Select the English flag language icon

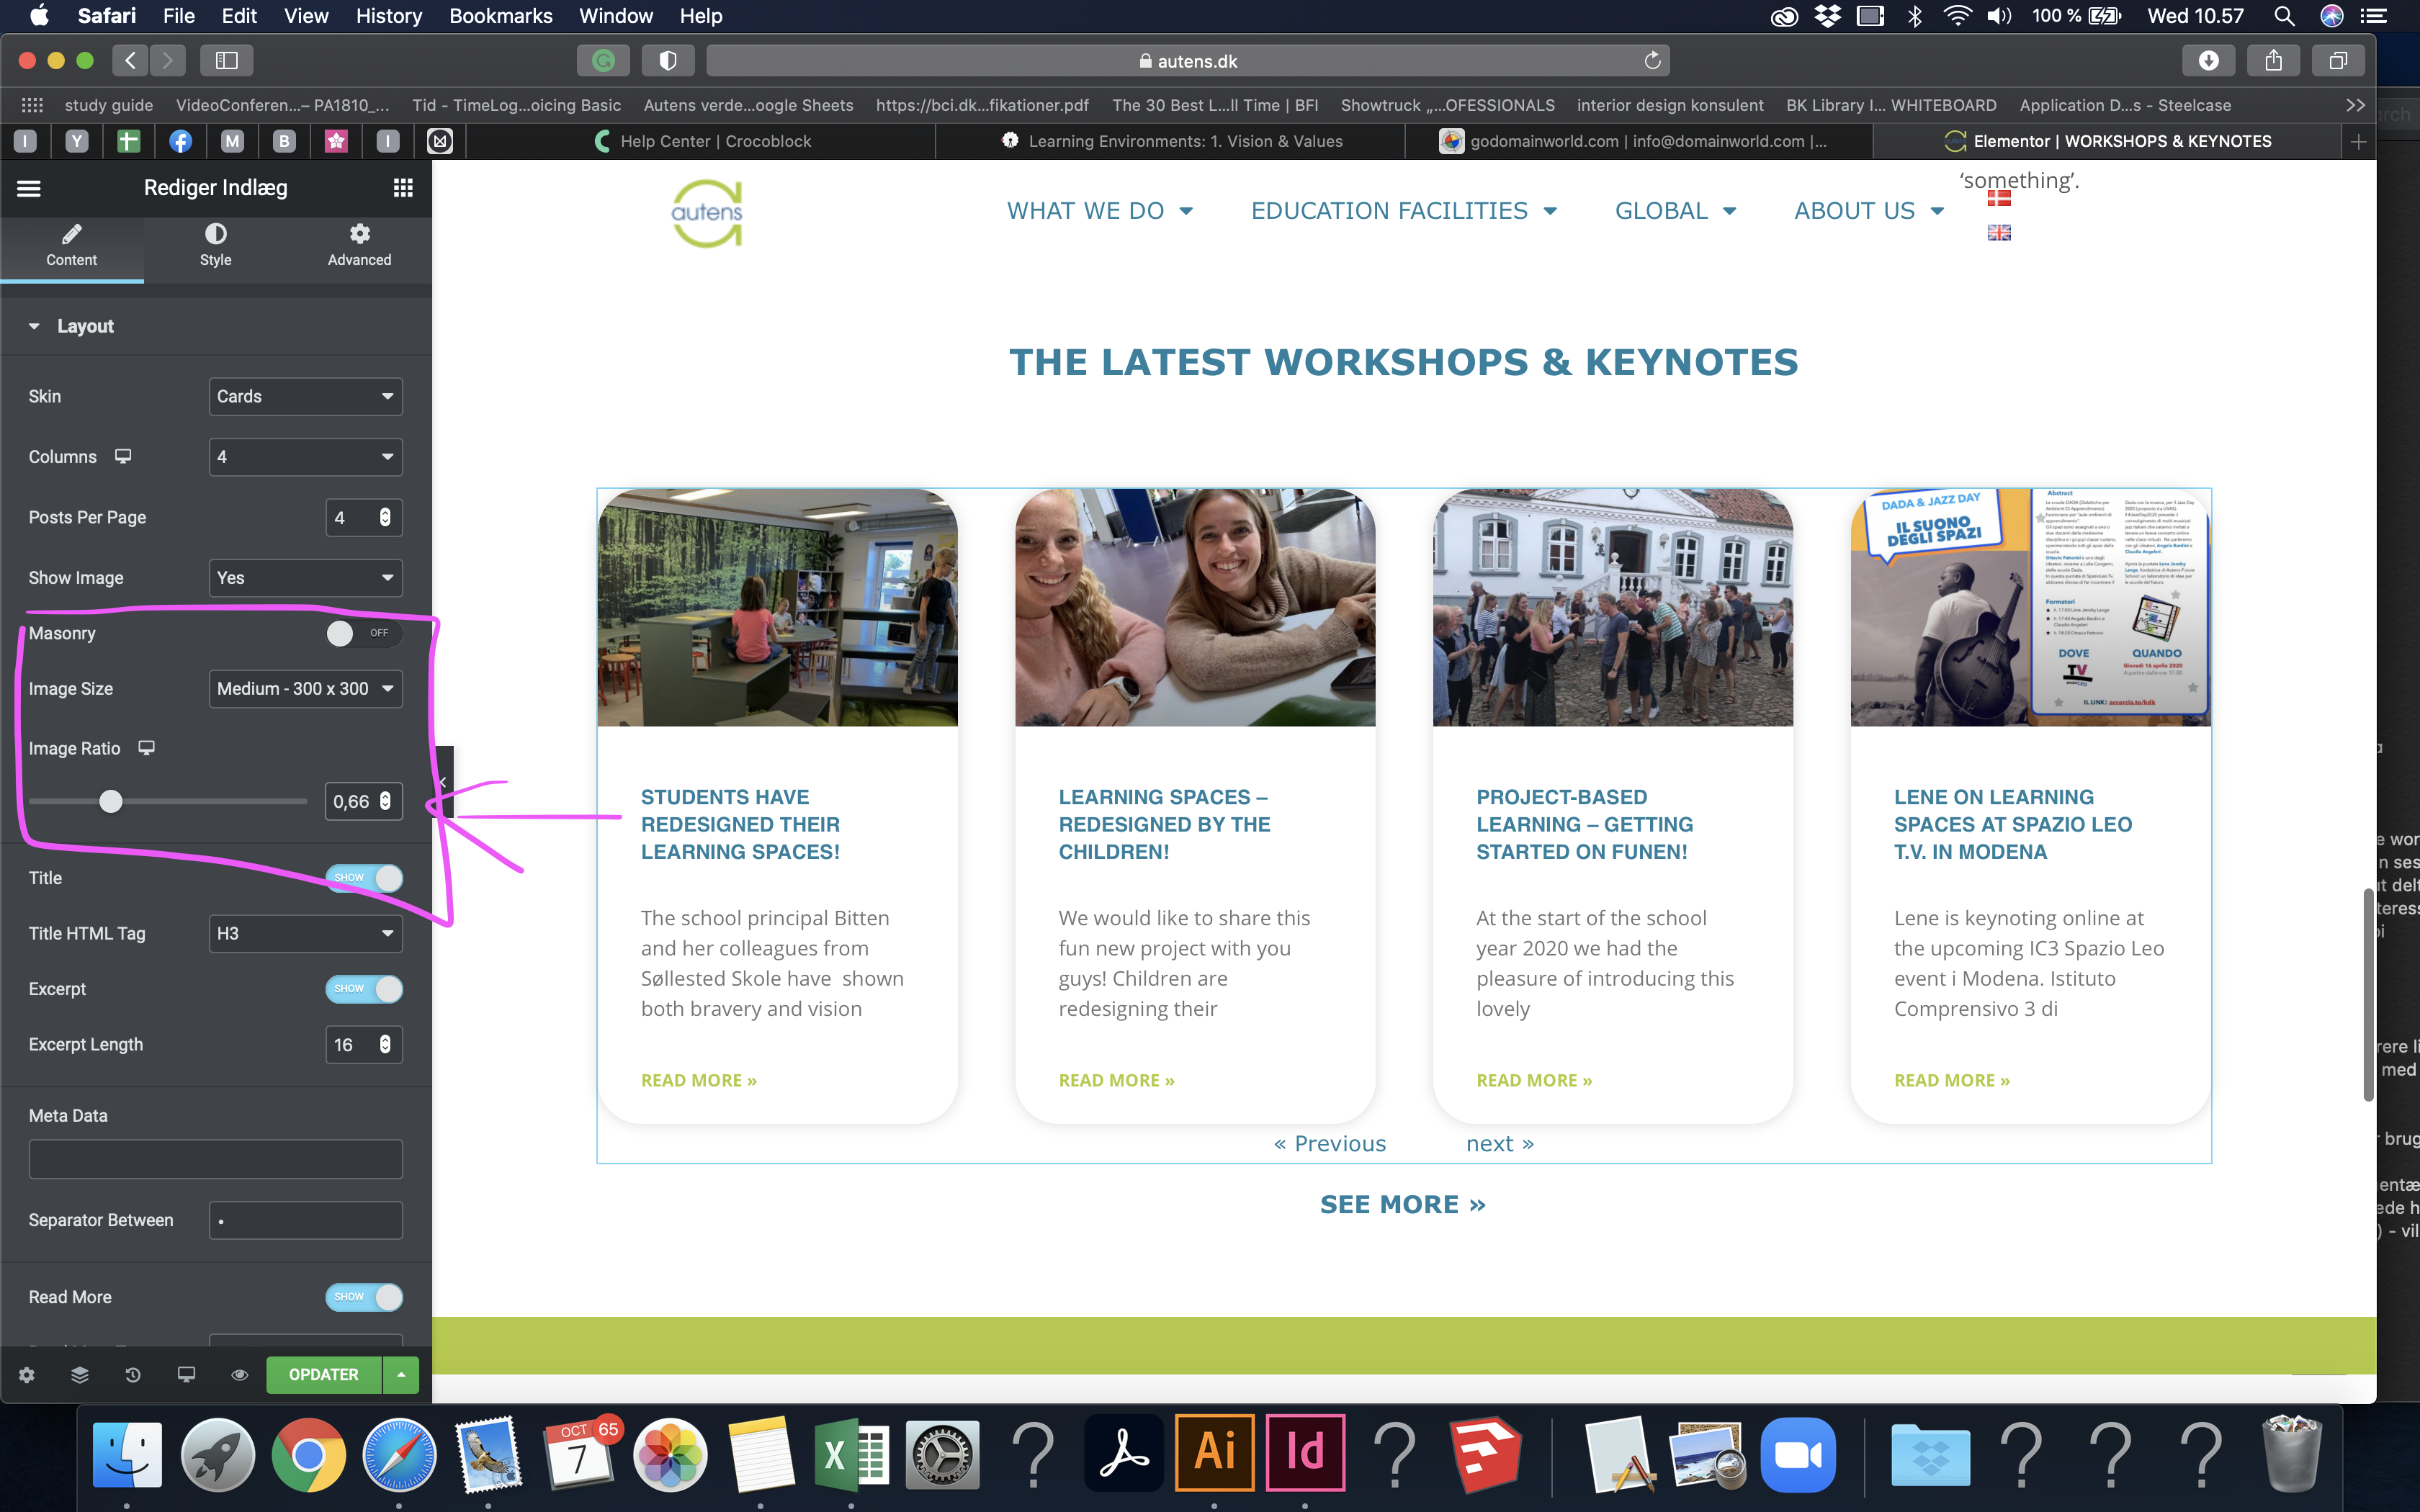[x=1999, y=232]
